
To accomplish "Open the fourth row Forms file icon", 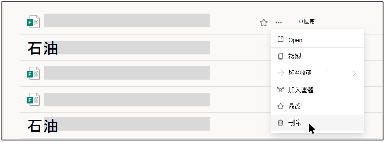I will pos(33,99).
